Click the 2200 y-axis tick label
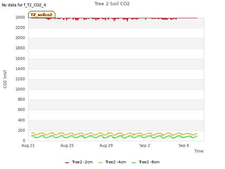The image size is (225, 169). [20, 27]
